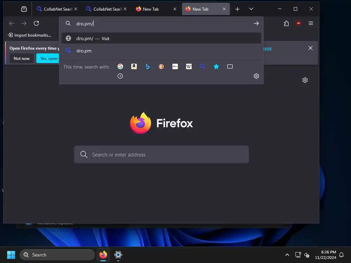Search this time with DuckDuckGo
The height and width of the screenshot is (263, 351).
[x=161, y=66]
